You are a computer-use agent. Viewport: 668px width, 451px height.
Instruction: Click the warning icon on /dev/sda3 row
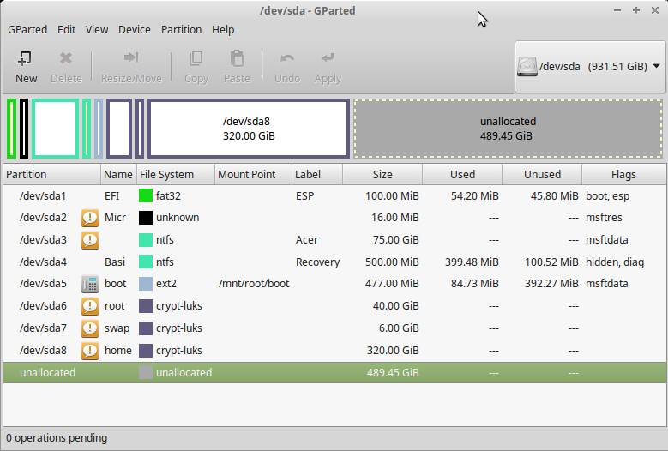click(x=90, y=240)
